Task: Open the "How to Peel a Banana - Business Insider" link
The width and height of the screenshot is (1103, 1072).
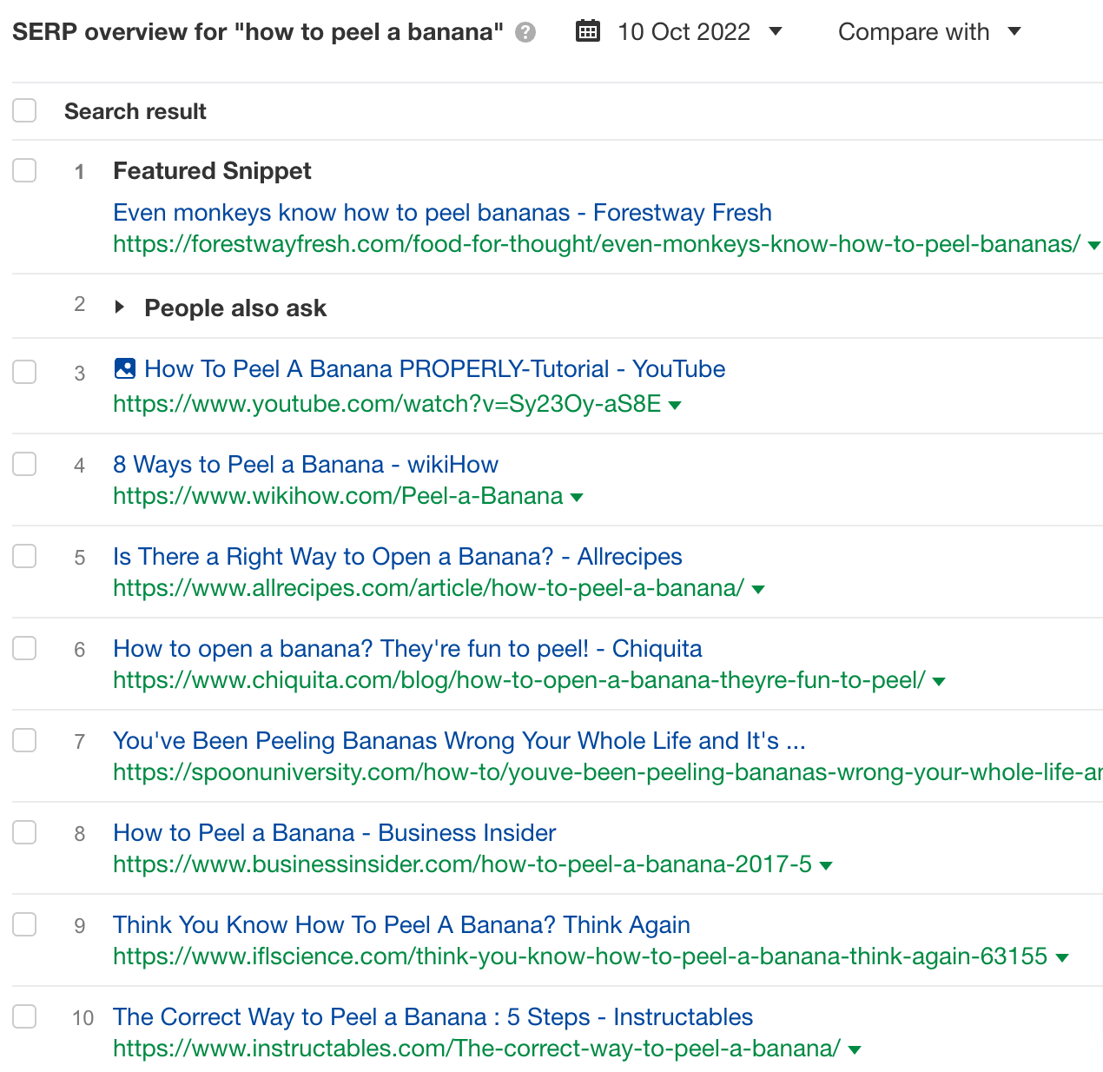Action: 334,832
